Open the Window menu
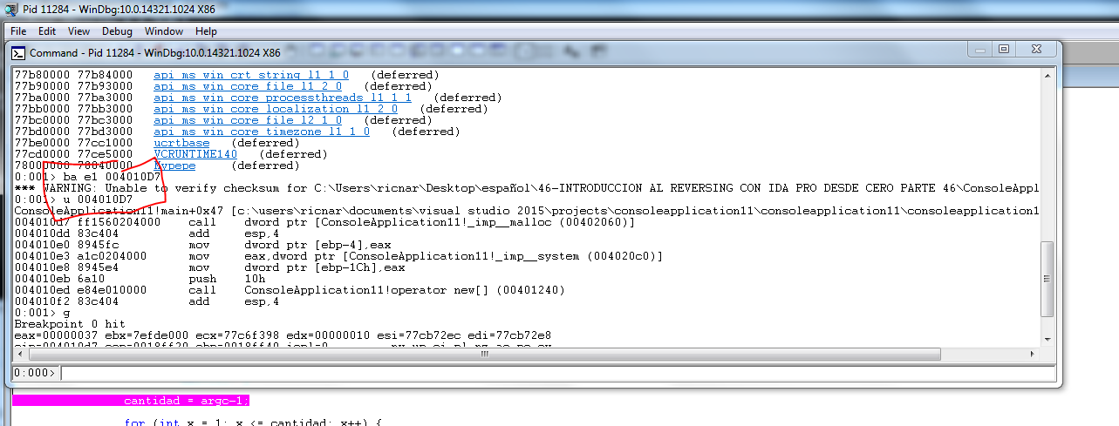 [164, 30]
